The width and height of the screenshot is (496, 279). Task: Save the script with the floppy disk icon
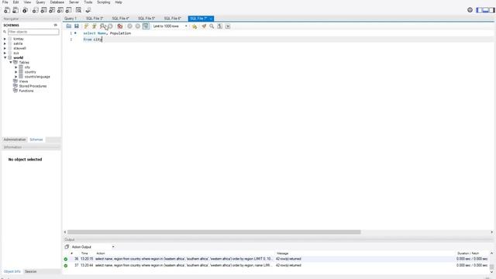pos(77,26)
